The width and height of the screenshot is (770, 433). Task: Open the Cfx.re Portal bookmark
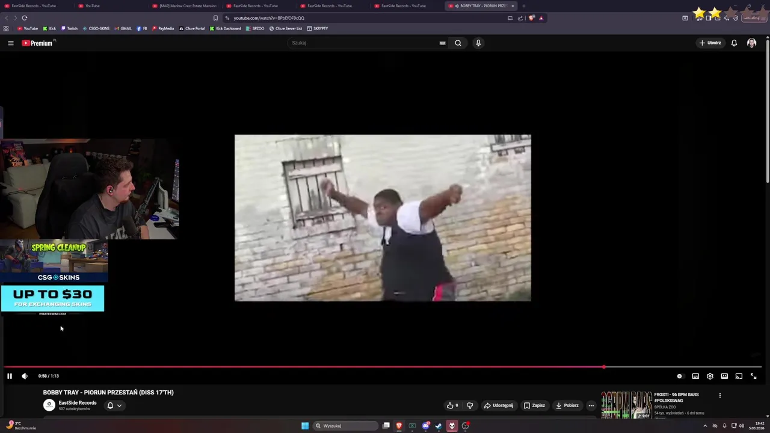[192, 28]
